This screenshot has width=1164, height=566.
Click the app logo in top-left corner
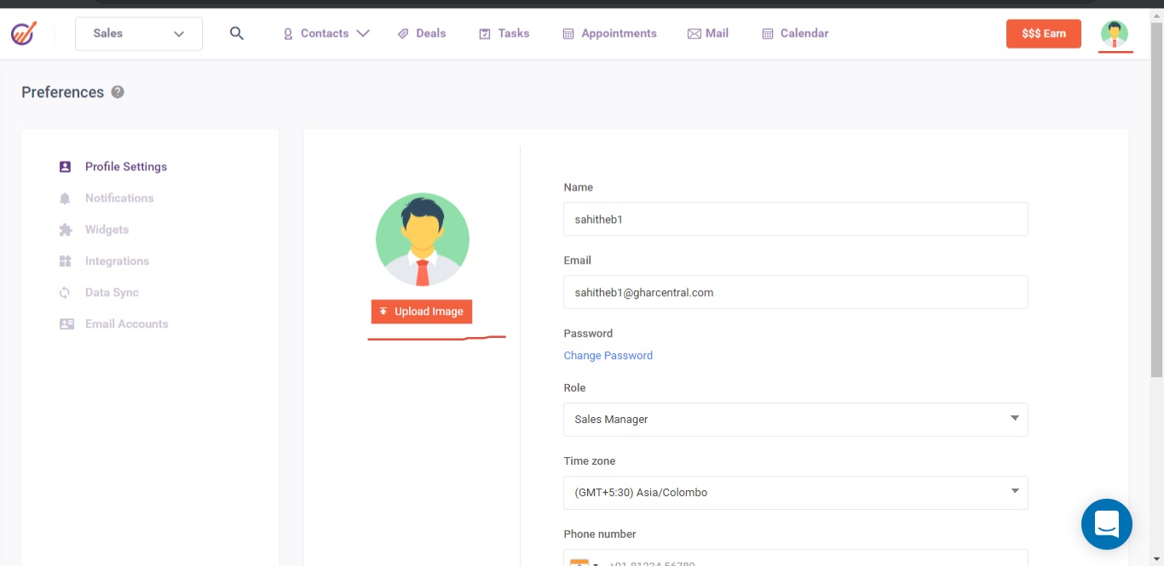click(24, 33)
